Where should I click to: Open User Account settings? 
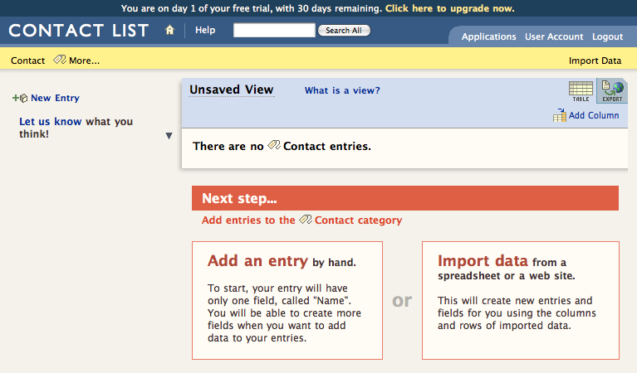[554, 36]
